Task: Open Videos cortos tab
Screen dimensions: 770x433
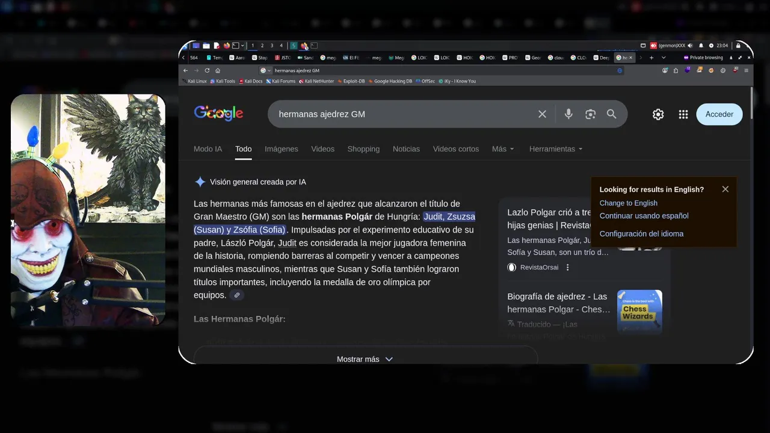Action: click(456, 149)
